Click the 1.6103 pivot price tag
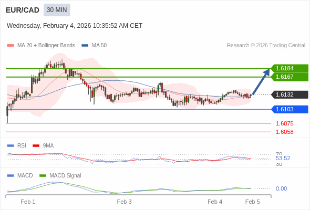Viewport: 310px width, 210px height. (x=290, y=109)
